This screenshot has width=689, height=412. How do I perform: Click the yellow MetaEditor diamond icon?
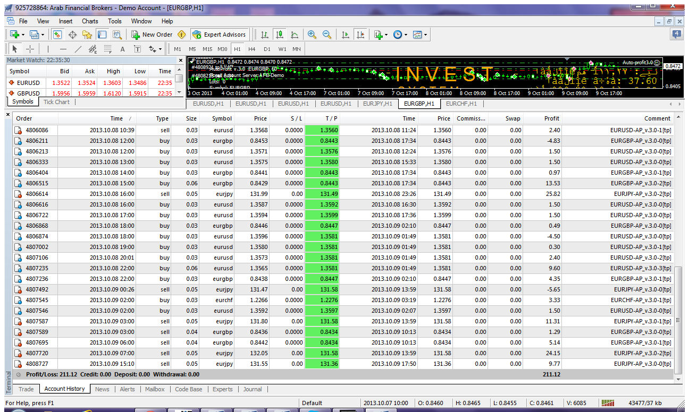pos(182,35)
